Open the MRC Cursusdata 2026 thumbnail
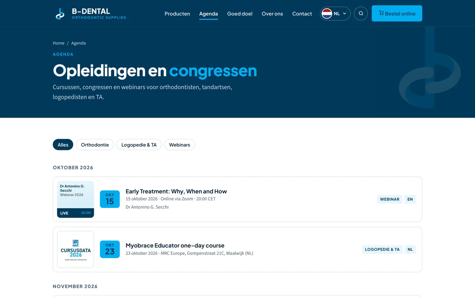Screen dimensions: 475x297 (76, 249)
